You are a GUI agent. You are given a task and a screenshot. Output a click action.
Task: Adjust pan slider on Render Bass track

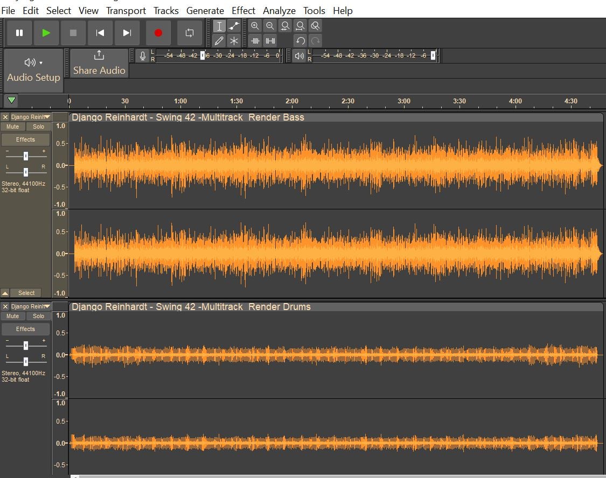(x=26, y=172)
